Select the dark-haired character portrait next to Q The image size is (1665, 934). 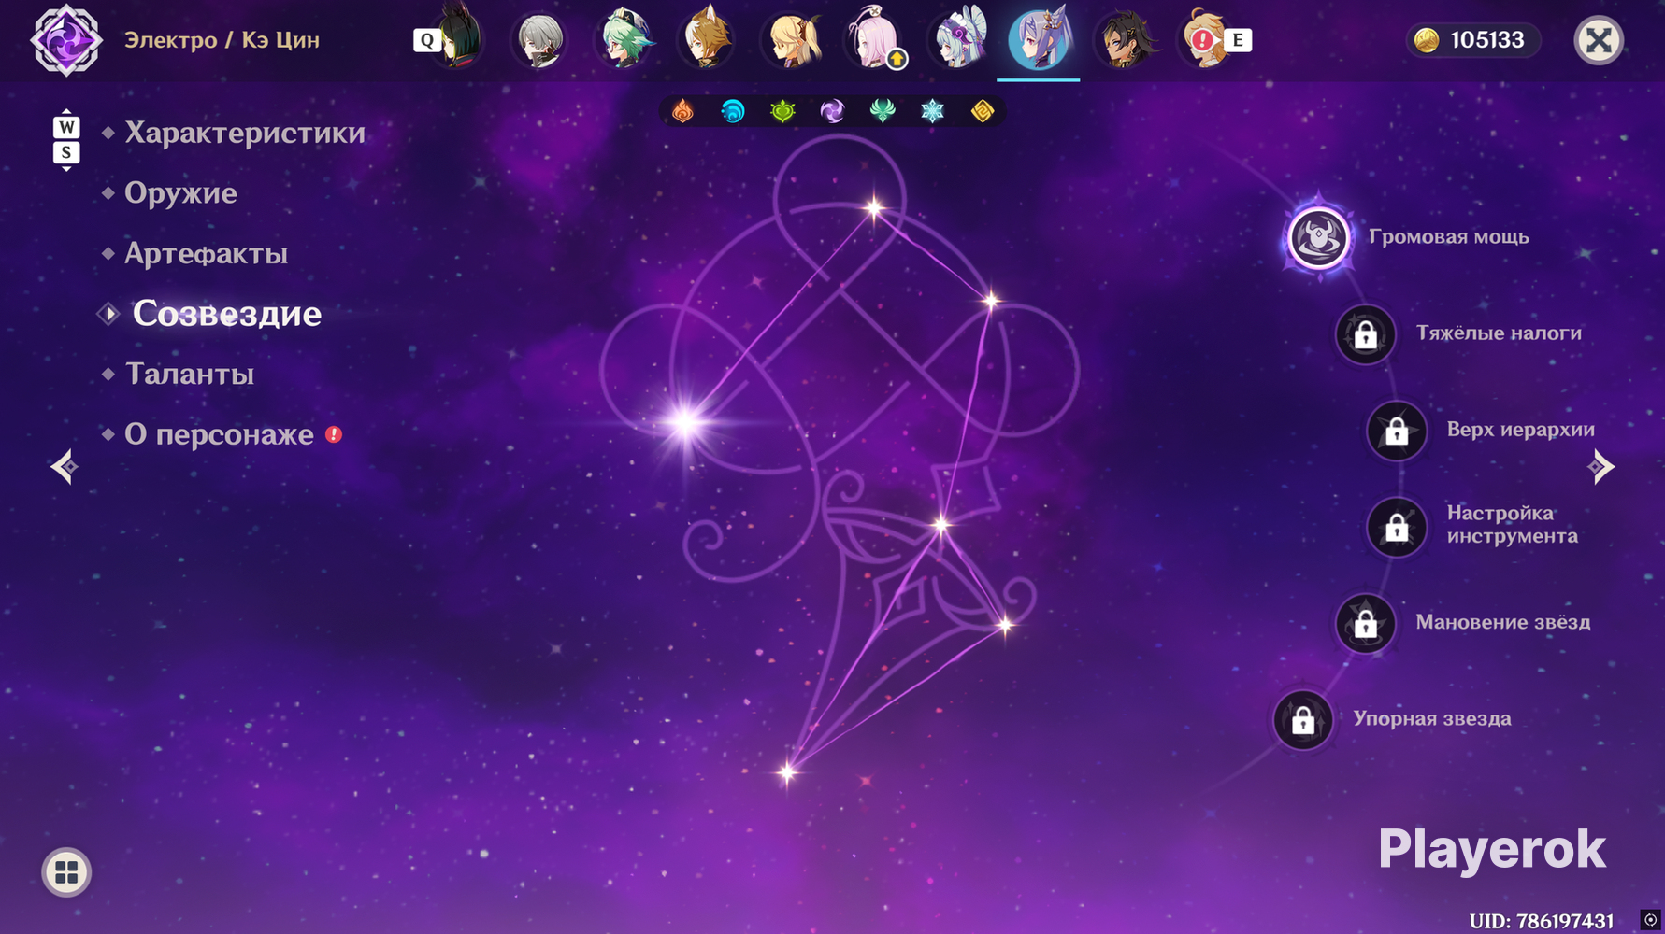pos(460,39)
